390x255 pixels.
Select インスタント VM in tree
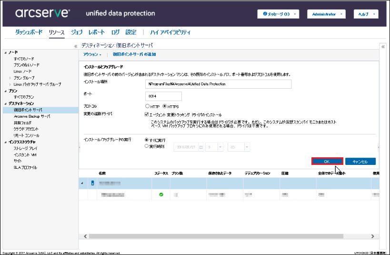(25, 155)
